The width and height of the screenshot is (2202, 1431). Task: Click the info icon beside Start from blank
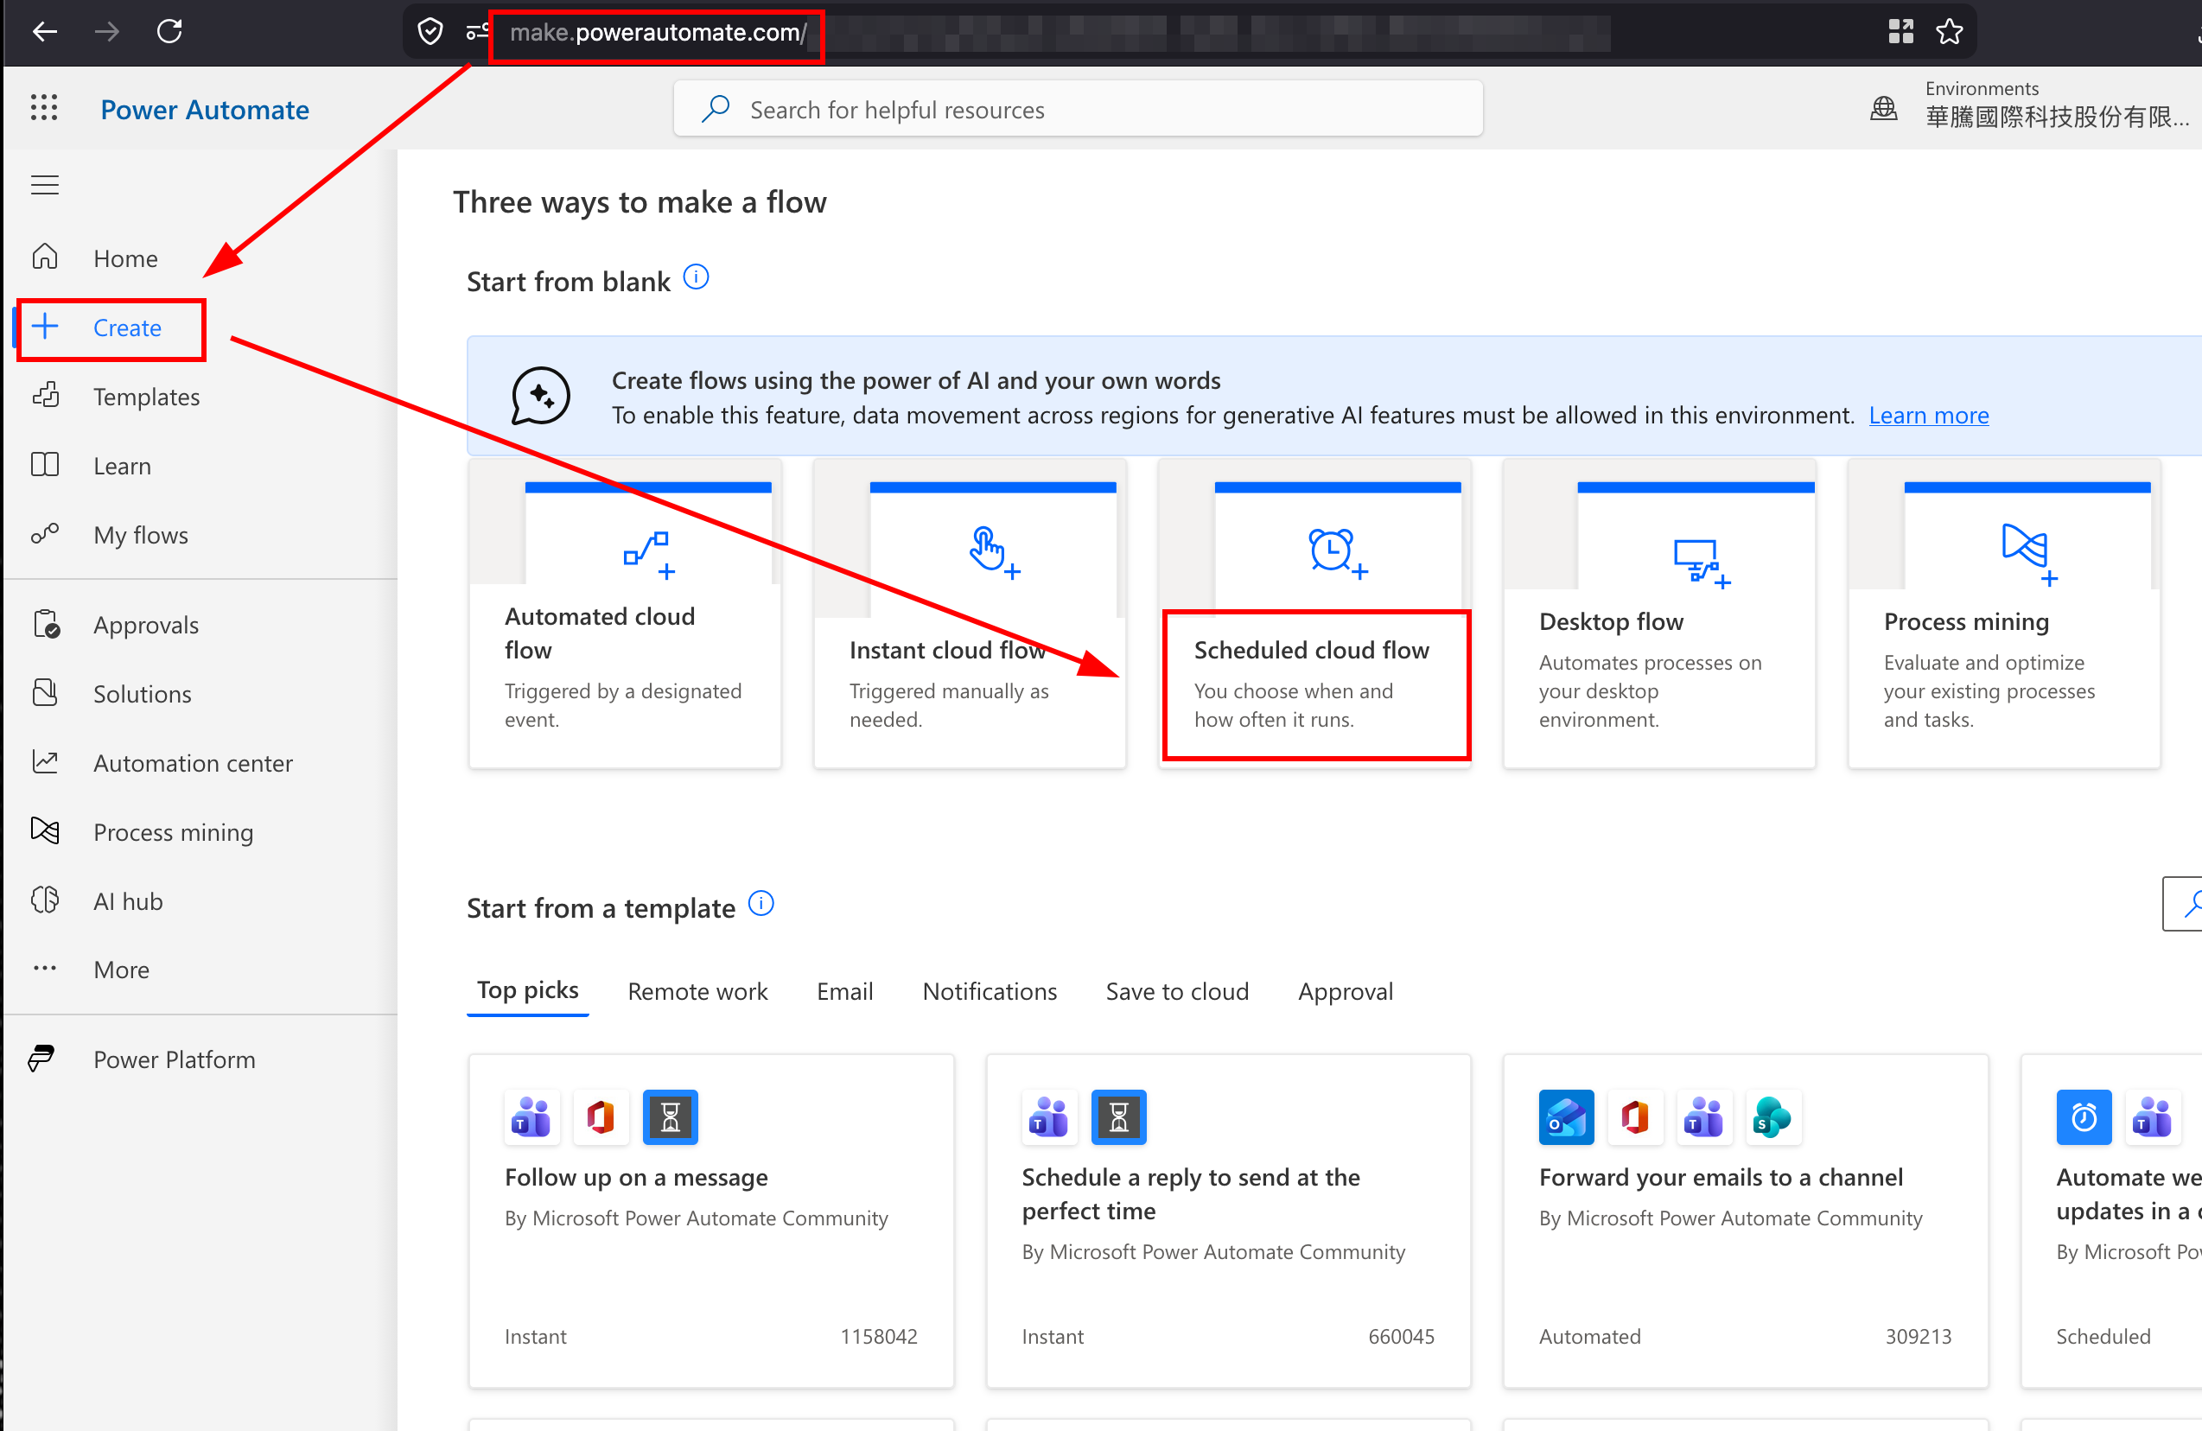tap(696, 277)
